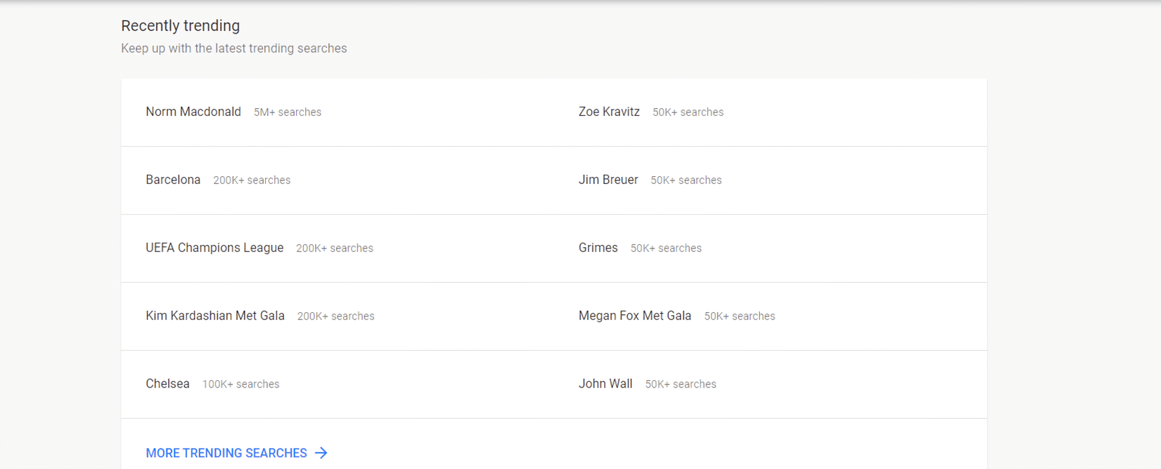
Task: Select the Barcelona trending search
Action: tap(173, 180)
